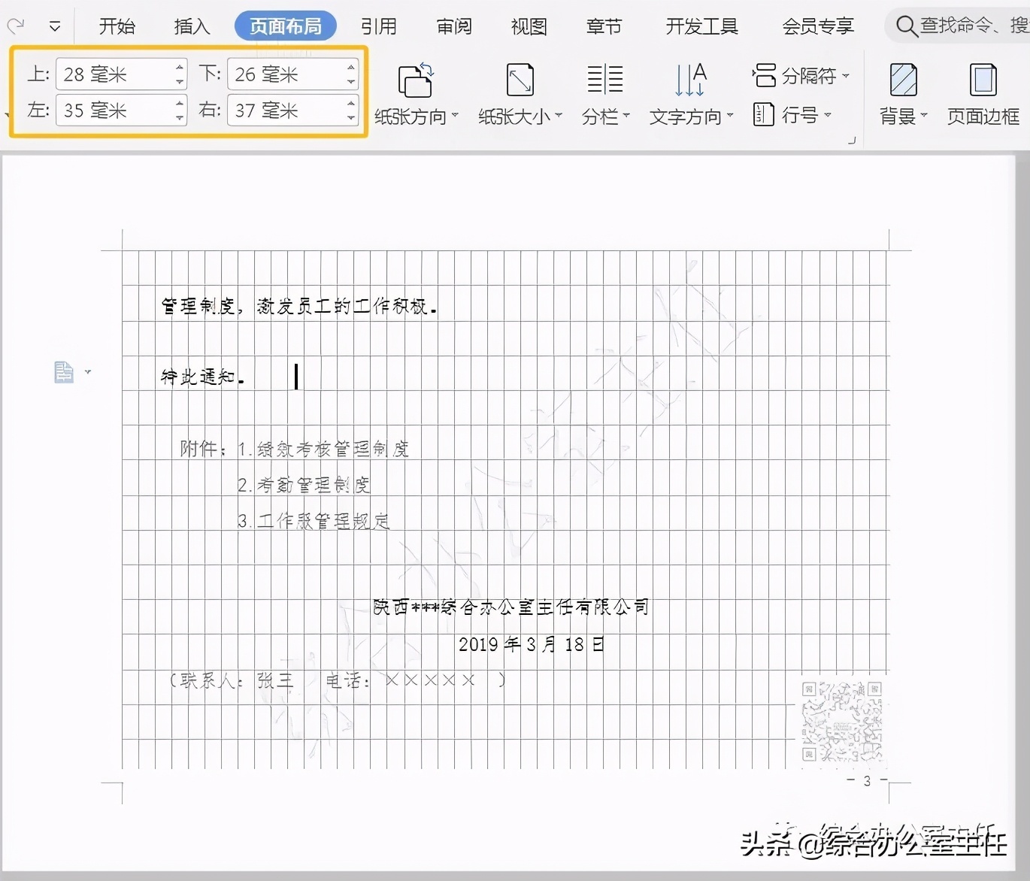Click the undo arrow icon
Screen dimensions: 1030x881
click(15, 25)
